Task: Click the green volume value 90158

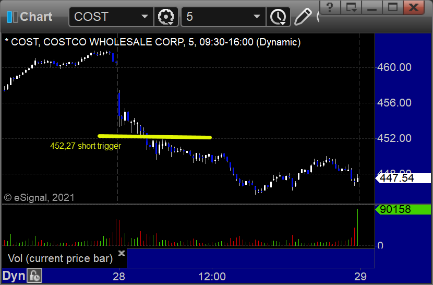Action: (403, 209)
